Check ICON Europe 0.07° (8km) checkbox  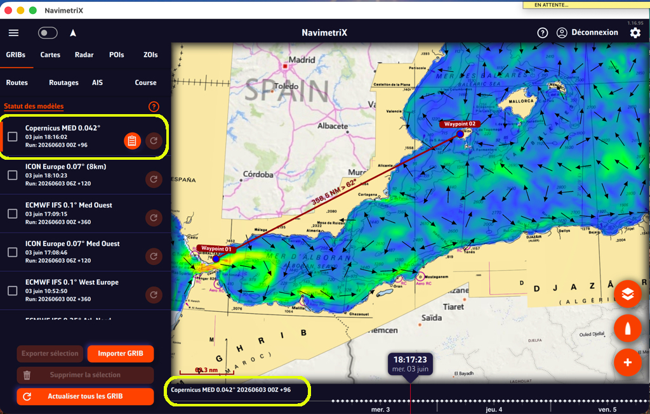13,175
